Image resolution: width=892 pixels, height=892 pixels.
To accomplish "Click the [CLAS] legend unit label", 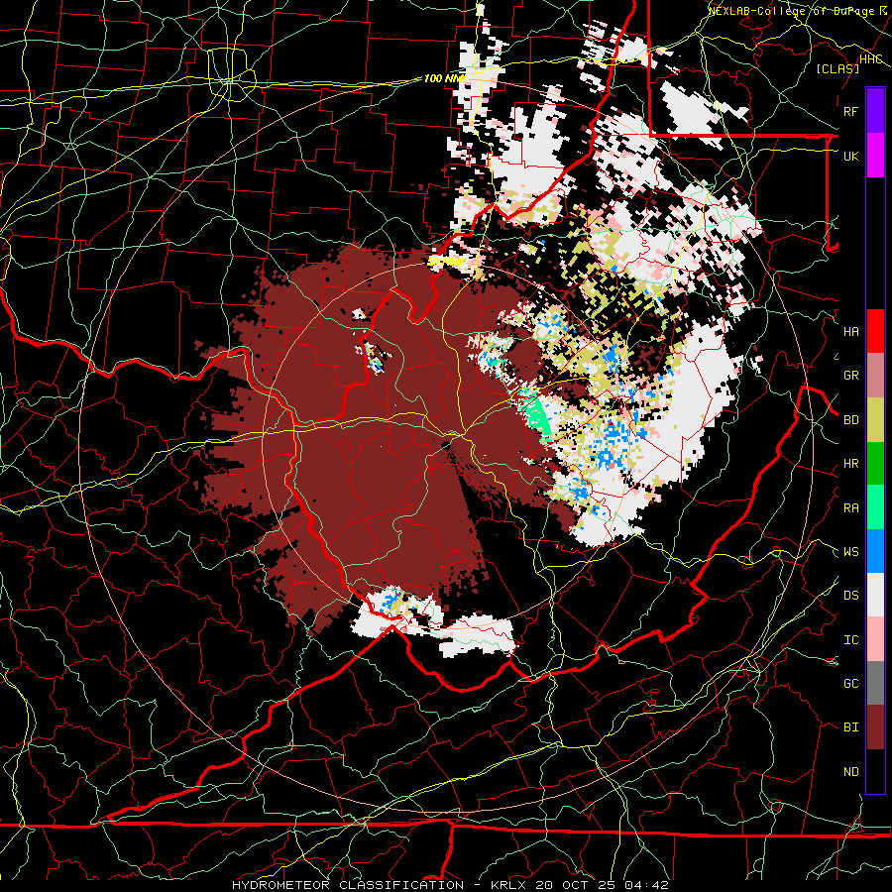I will (x=837, y=68).
